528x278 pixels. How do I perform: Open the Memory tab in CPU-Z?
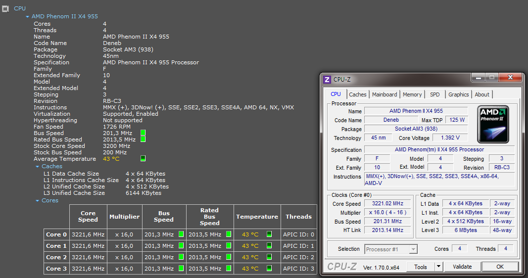[x=412, y=94]
